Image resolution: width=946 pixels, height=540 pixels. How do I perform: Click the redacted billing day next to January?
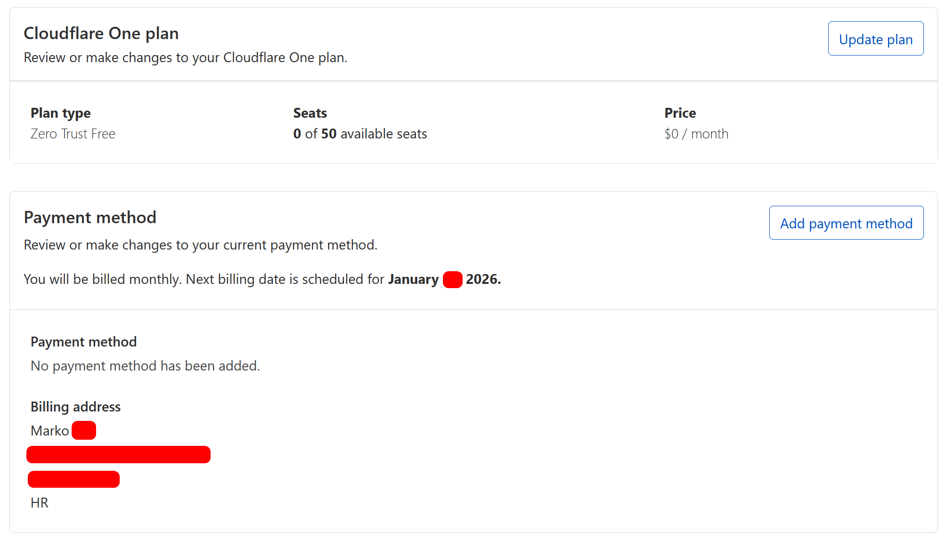452,280
